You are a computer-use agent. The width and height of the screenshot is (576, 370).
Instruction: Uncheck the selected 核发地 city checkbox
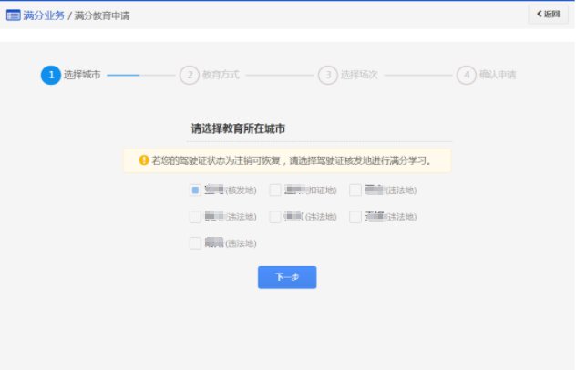(195, 190)
